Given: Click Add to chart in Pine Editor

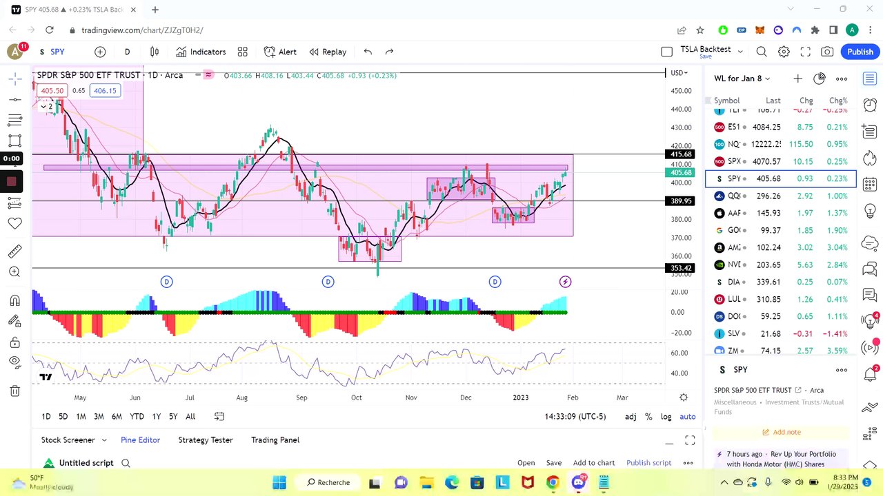Looking at the screenshot, I should [x=593, y=463].
